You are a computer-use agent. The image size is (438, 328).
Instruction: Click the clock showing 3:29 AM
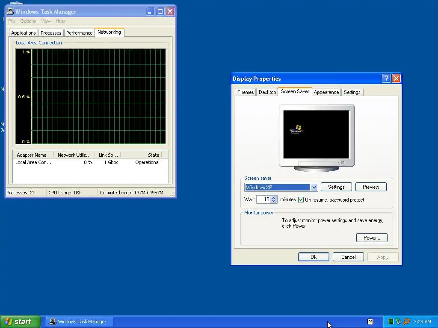point(422,322)
